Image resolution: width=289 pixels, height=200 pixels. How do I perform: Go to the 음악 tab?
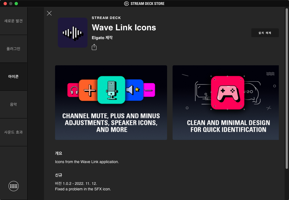(14, 104)
